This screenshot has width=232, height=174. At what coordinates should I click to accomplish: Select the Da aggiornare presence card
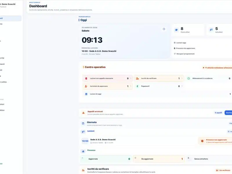click(159, 159)
